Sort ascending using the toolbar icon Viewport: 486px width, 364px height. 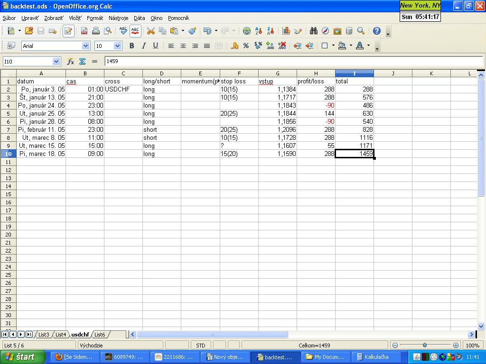coord(259,31)
